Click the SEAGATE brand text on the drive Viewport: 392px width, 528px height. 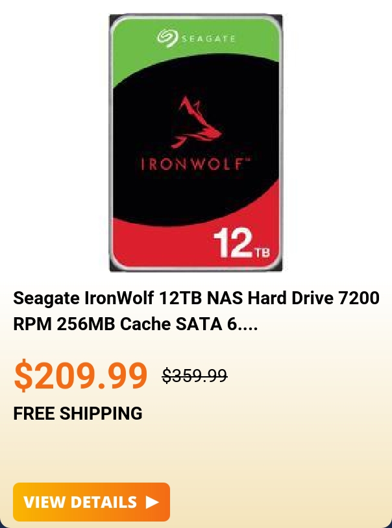208,38
